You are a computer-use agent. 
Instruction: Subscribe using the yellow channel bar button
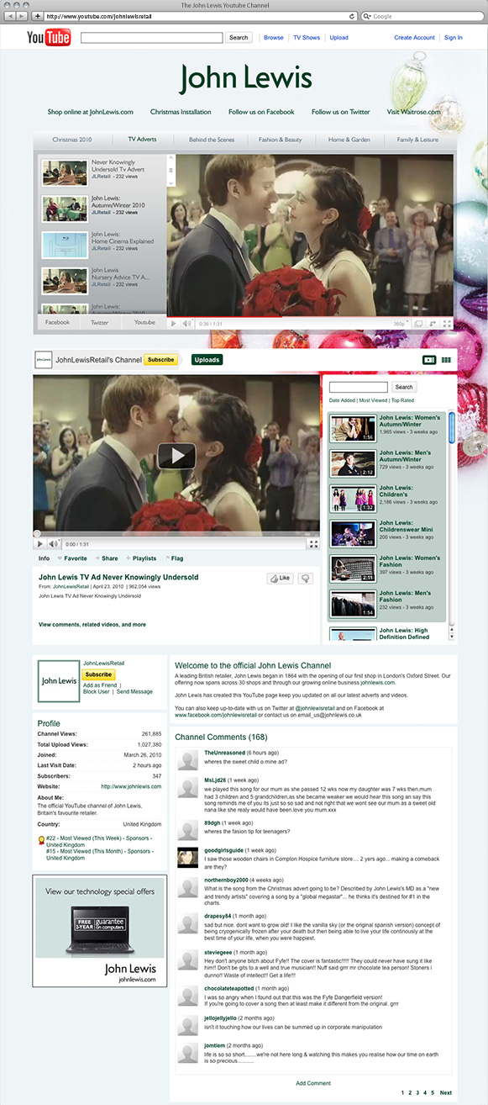[x=161, y=360]
